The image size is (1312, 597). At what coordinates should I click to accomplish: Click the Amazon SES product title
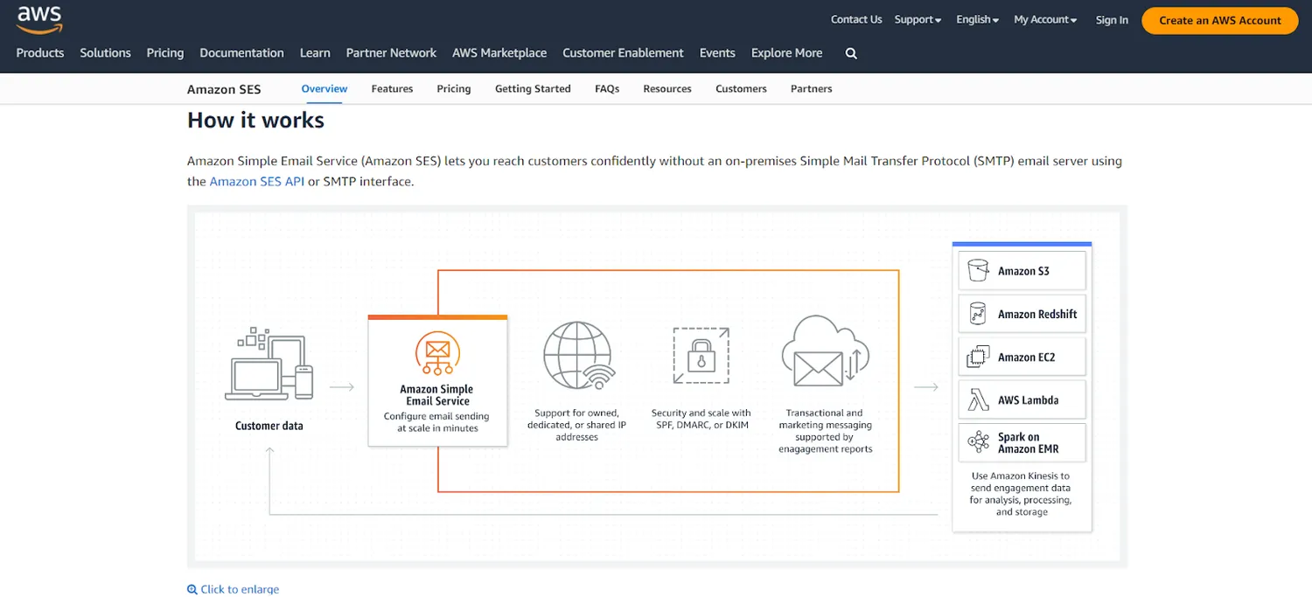pos(224,88)
